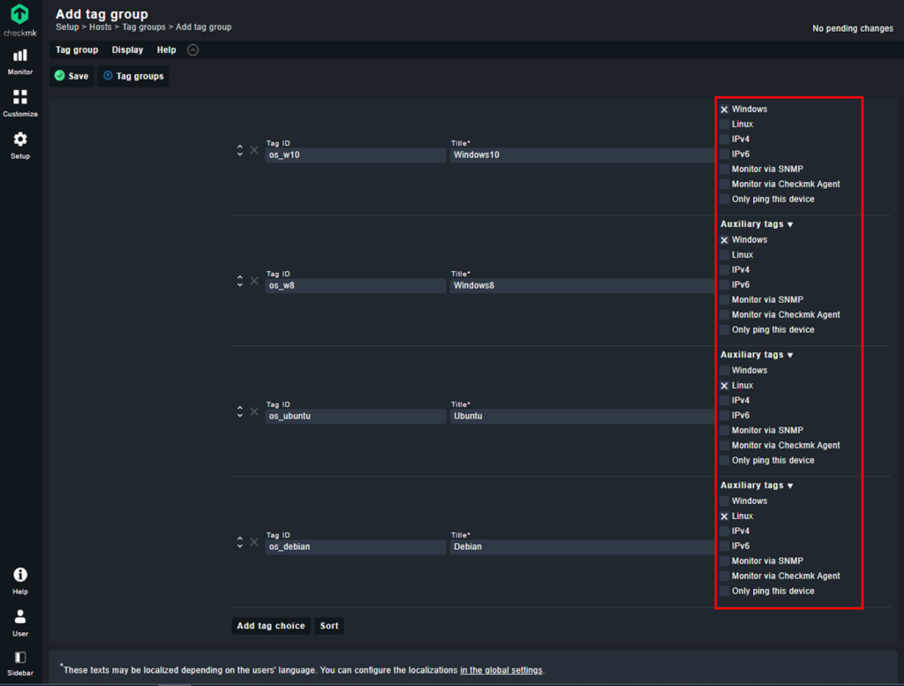Open the Setup gear menu
Viewport: 904px width, 686px height.
click(x=20, y=146)
